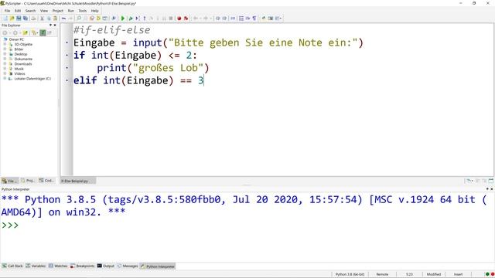Switch to the Project Explorer side tab

coord(28,181)
